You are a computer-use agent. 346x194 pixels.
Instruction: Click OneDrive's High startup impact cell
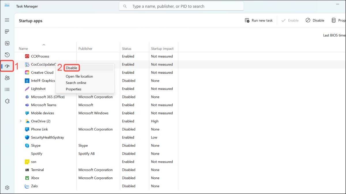tap(155, 121)
